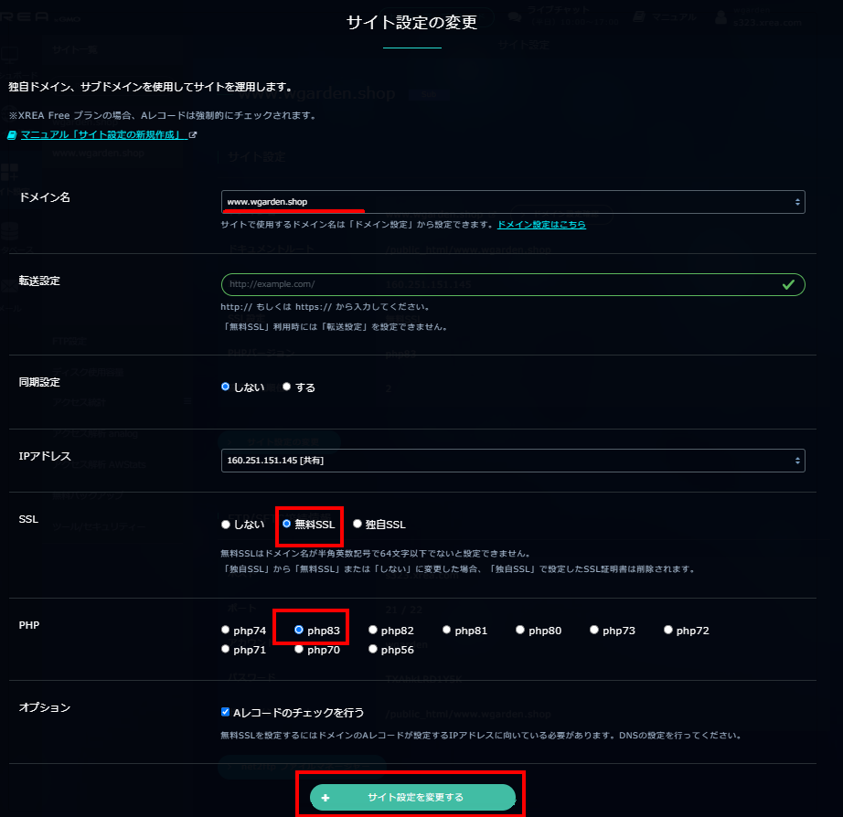
Task: Select しない for 同期設定
Action: 226,387
